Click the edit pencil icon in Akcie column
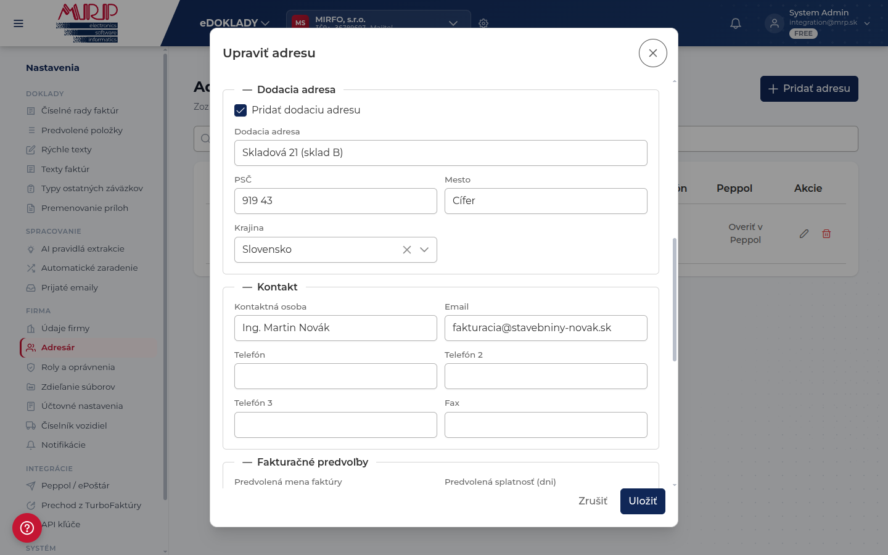The height and width of the screenshot is (555, 888). click(804, 234)
